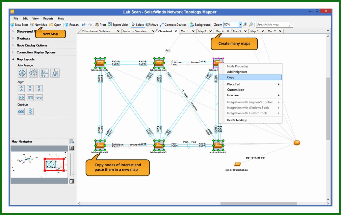Switch to the Network Overview tab
The width and height of the screenshot is (341, 215).
click(135, 31)
